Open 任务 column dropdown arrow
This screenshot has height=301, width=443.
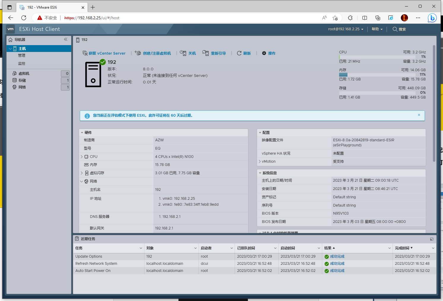click(x=141, y=248)
